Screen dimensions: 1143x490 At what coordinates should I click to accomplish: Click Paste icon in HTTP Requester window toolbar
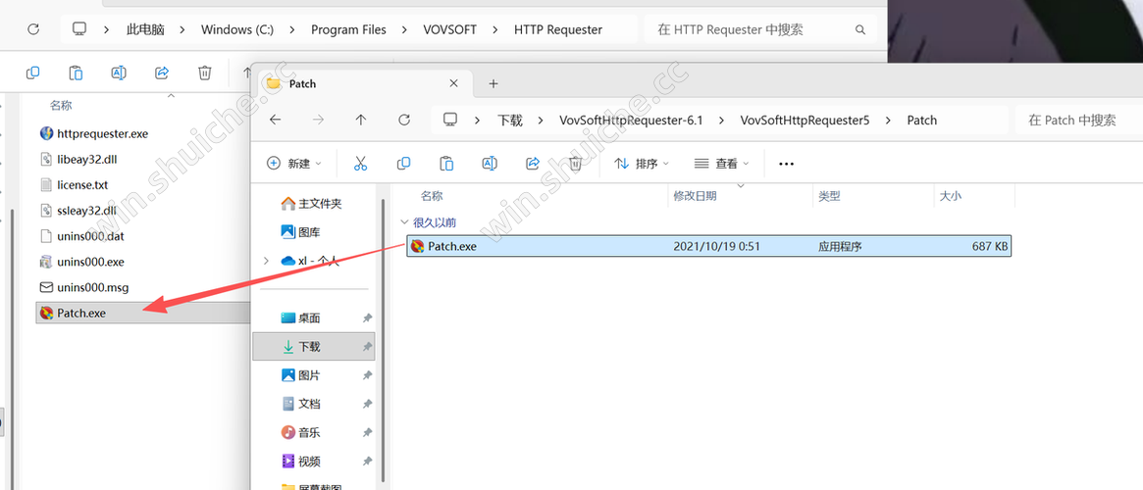(x=76, y=73)
